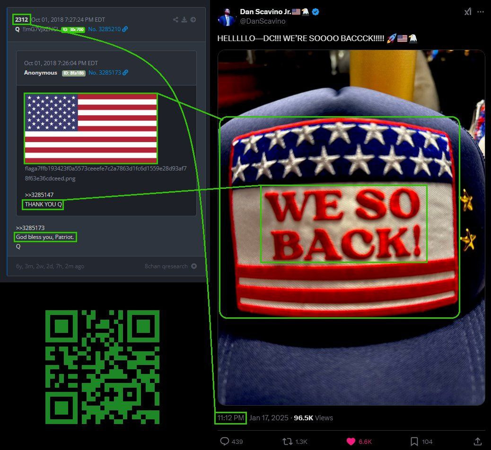The image size is (491, 450).
Task: Toggle the bookmark on the tweet
Action: [414, 442]
